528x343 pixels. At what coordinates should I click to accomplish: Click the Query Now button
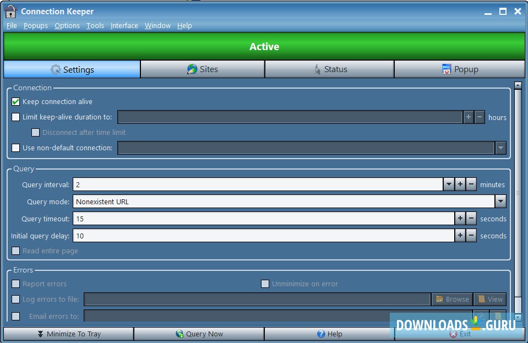[199, 334]
